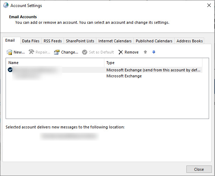
Task: Open the Internet Calendars tab
Action: coord(115,41)
